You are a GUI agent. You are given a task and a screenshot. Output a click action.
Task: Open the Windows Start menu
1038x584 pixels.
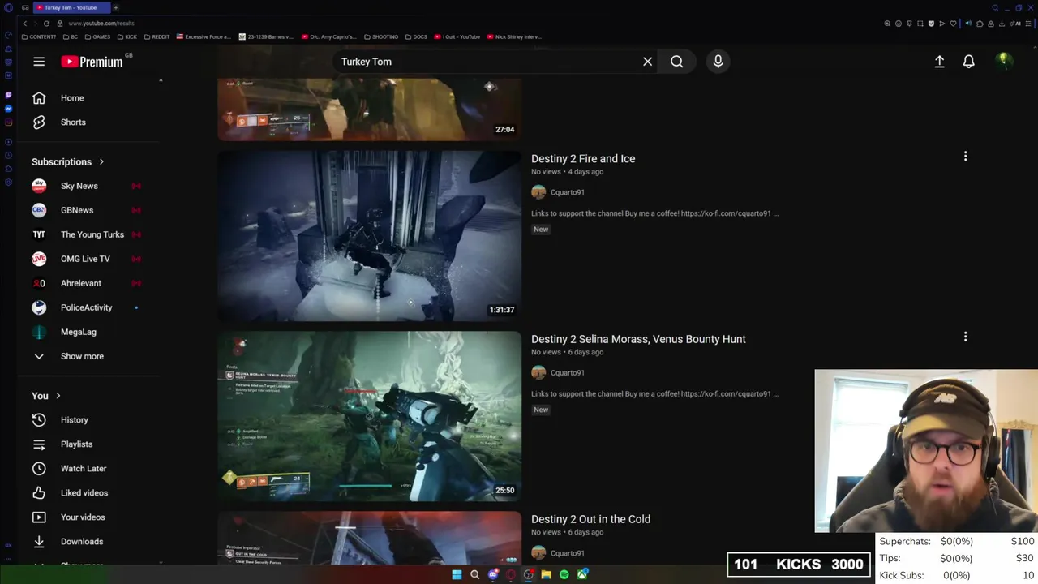457,575
